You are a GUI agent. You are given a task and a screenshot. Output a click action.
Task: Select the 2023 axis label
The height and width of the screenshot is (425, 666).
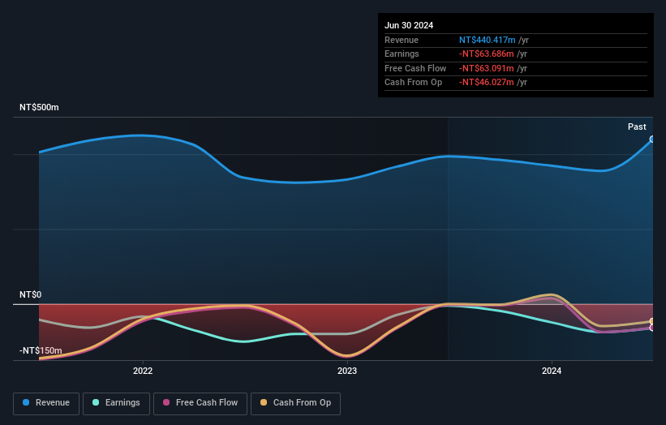point(347,371)
